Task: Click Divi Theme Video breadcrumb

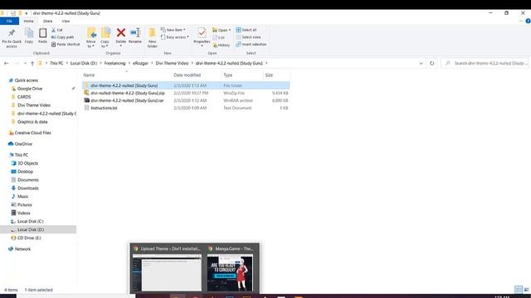Action: click(x=172, y=63)
